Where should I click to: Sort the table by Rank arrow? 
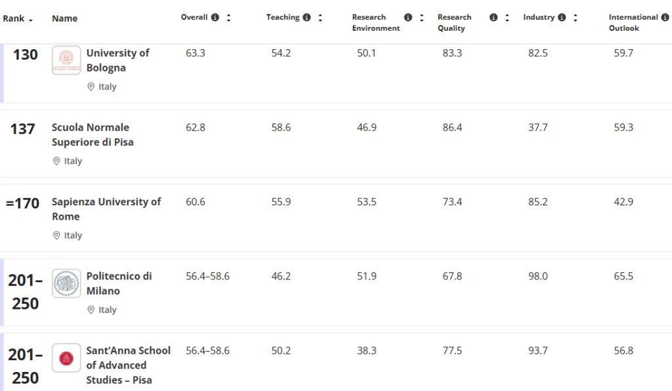(31, 20)
